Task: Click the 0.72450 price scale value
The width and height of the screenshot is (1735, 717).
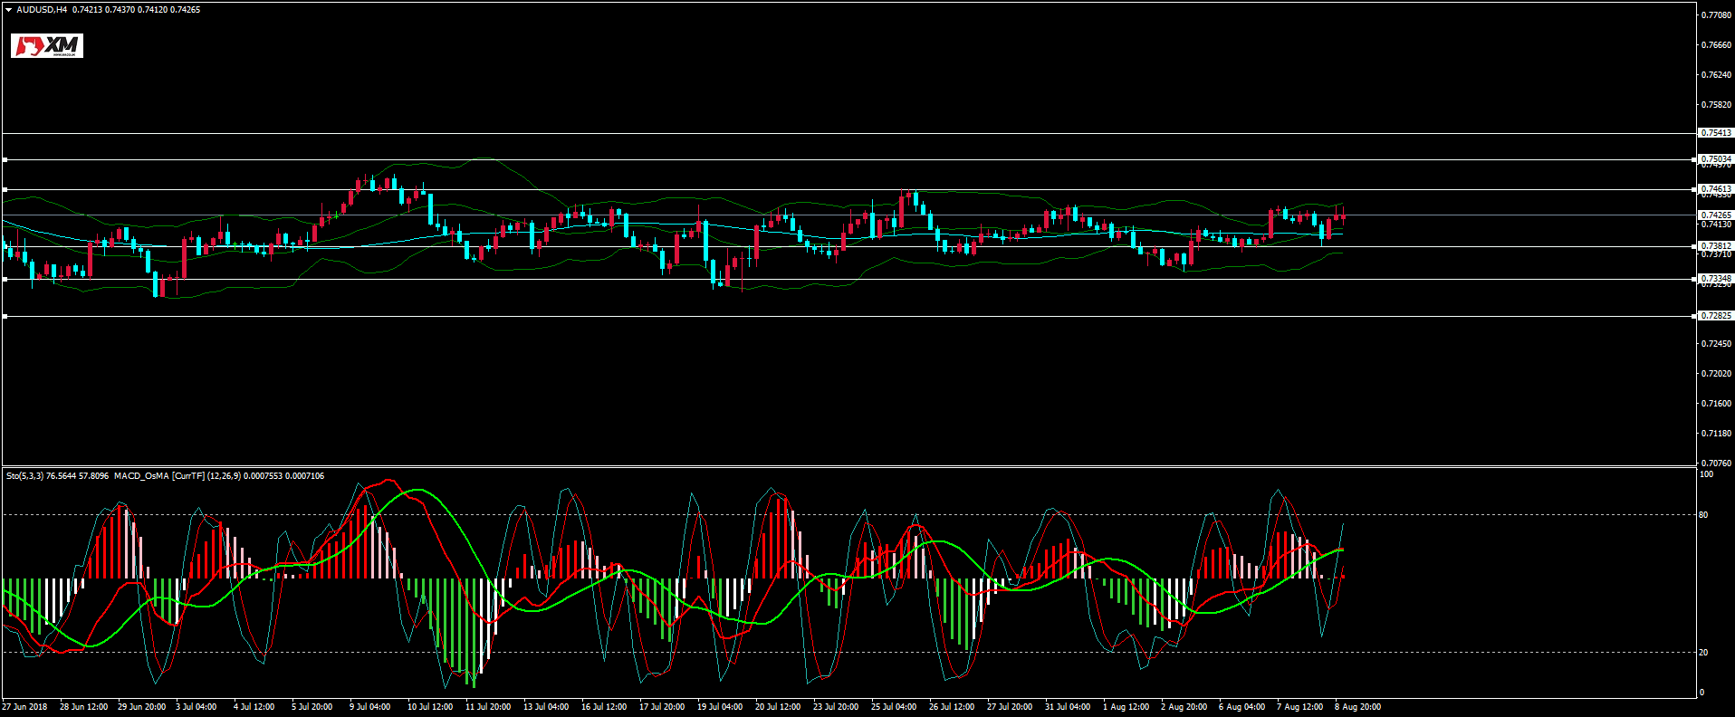Action: click(x=1716, y=344)
